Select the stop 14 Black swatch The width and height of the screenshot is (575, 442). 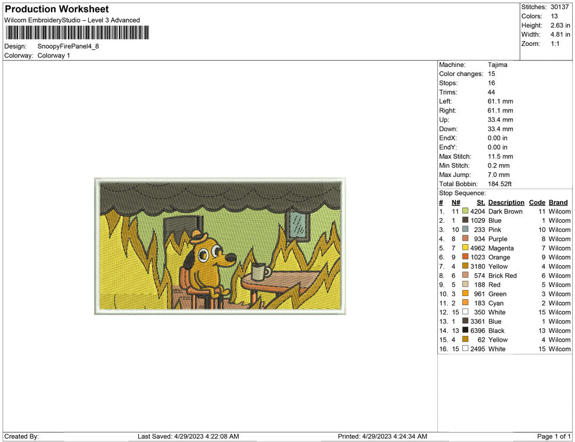click(465, 330)
